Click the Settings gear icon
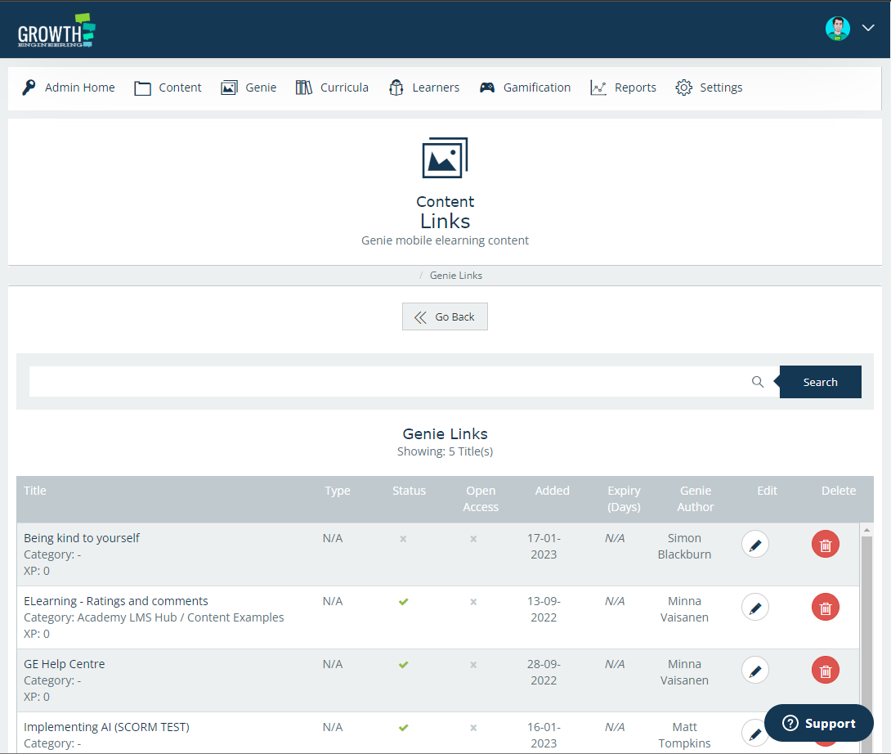Screen dimensions: 891x754 [683, 88]
